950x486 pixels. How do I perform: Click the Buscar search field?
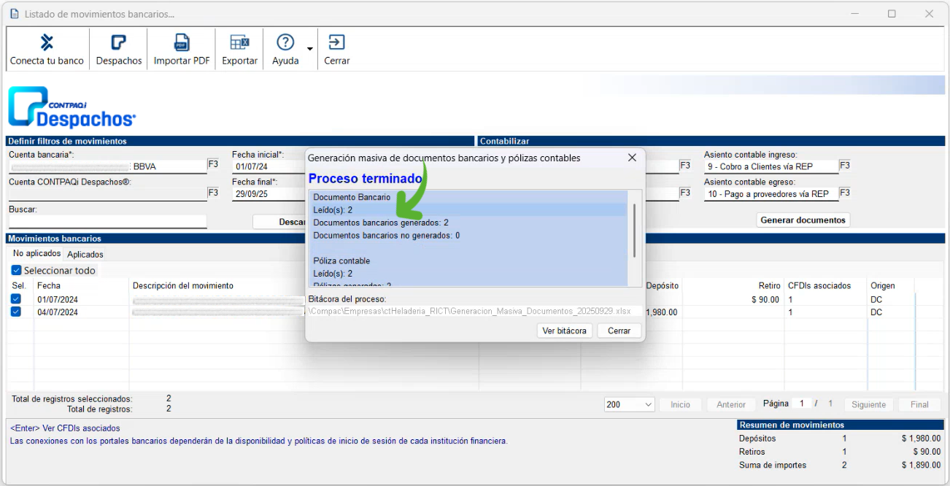[107, 222]
